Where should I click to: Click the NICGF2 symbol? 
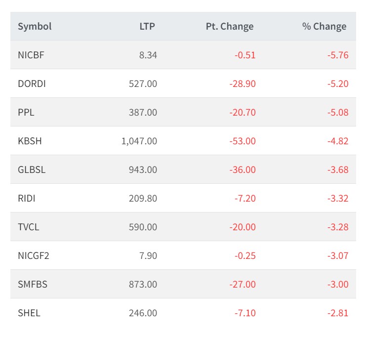[x=34, y=256]
